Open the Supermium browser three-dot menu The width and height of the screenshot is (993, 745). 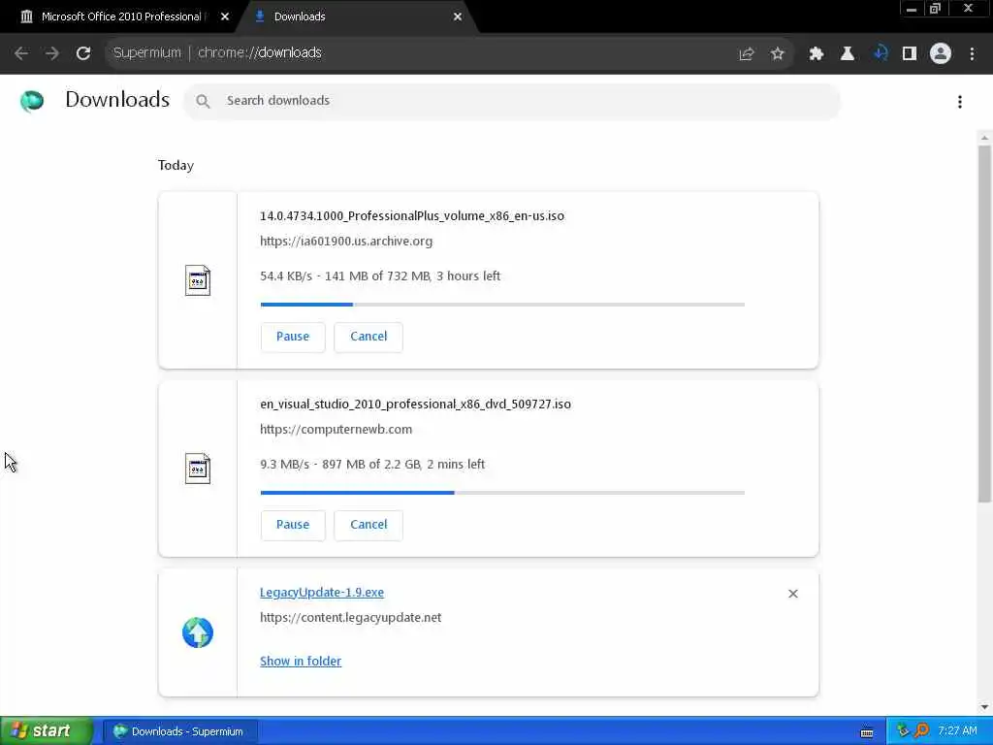[x=972, y=54]
